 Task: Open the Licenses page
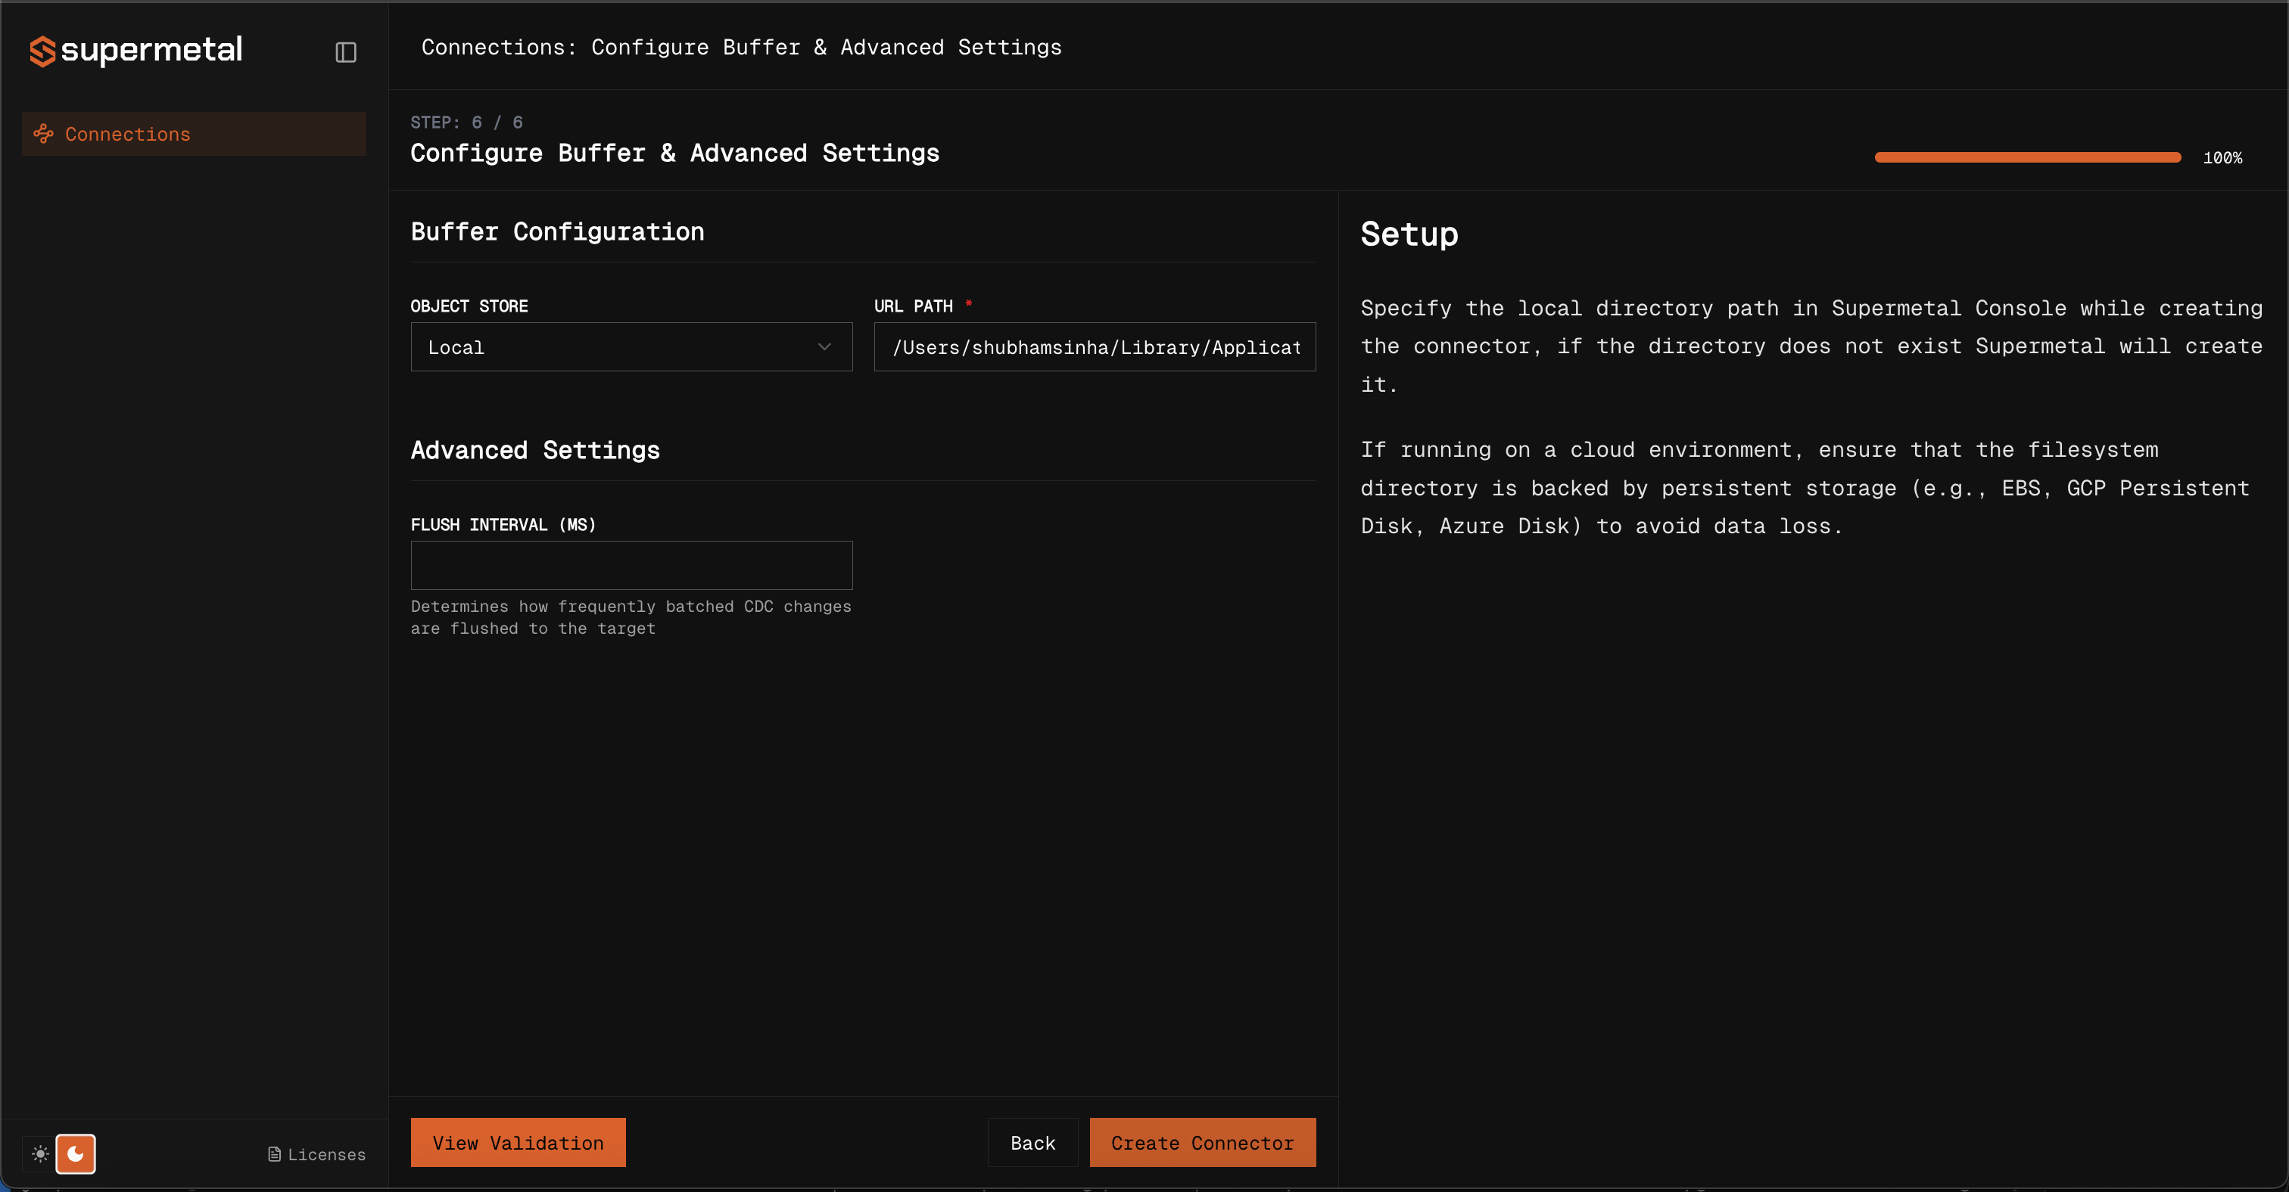pos(326,1154)
